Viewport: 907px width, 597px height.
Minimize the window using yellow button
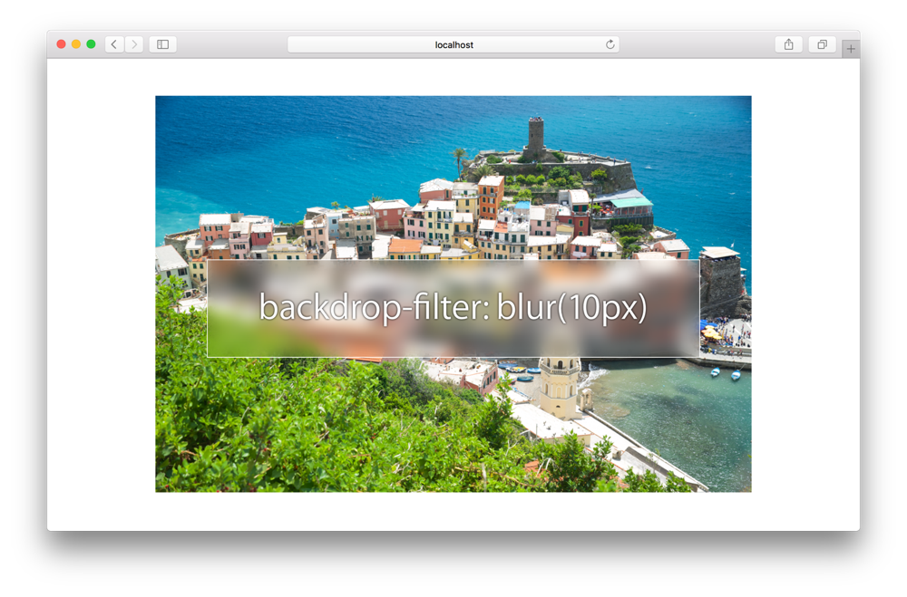coord(76,44)
